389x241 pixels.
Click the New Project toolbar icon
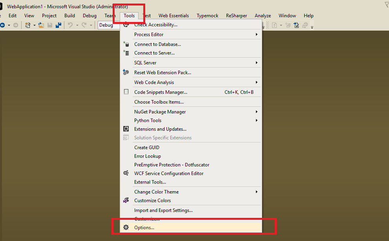coord(28,25)
